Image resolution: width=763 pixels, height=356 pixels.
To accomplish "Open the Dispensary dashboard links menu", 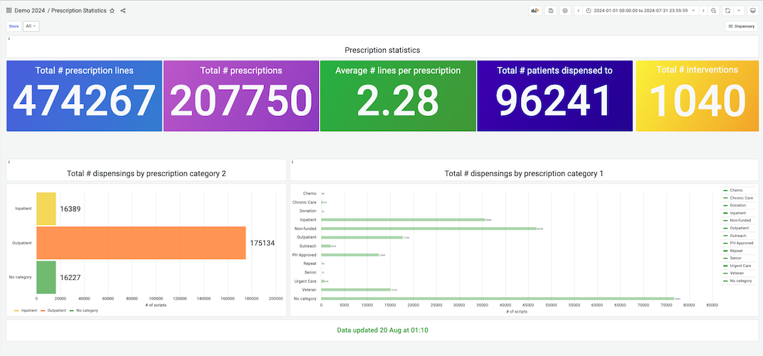I will point(741,26).
